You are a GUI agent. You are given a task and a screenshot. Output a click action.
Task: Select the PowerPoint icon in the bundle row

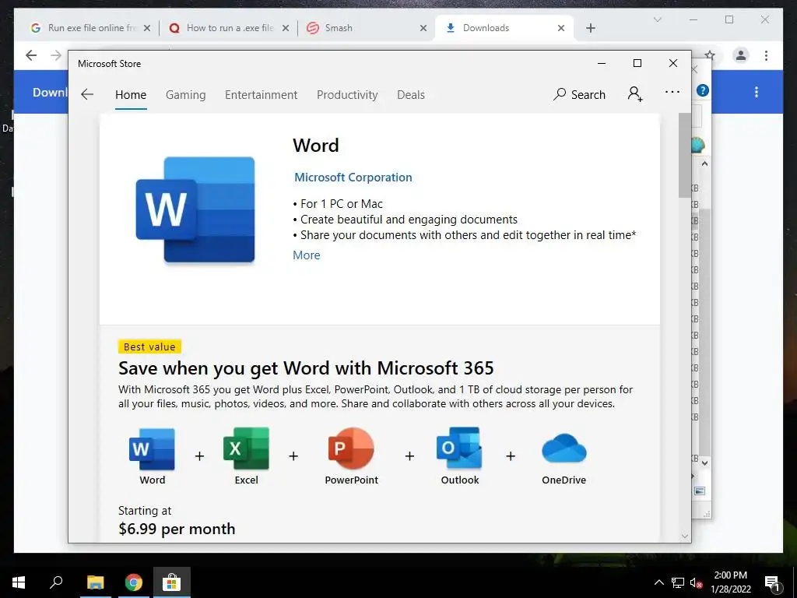(351, 448)
